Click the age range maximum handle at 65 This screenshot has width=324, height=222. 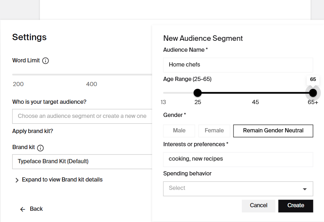pos(313,93)
